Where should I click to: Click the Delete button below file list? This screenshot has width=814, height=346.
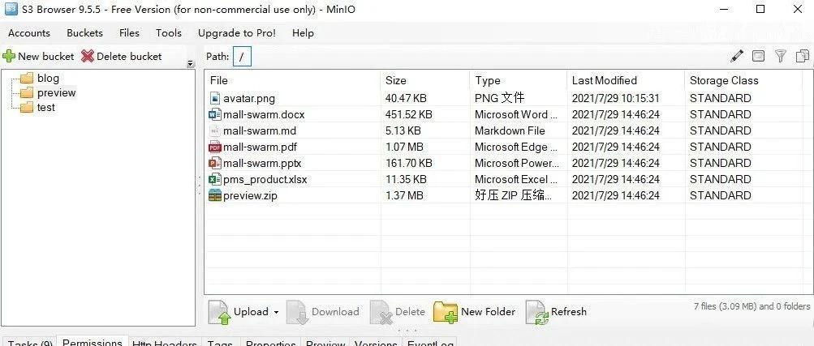(x=398, y=312)
